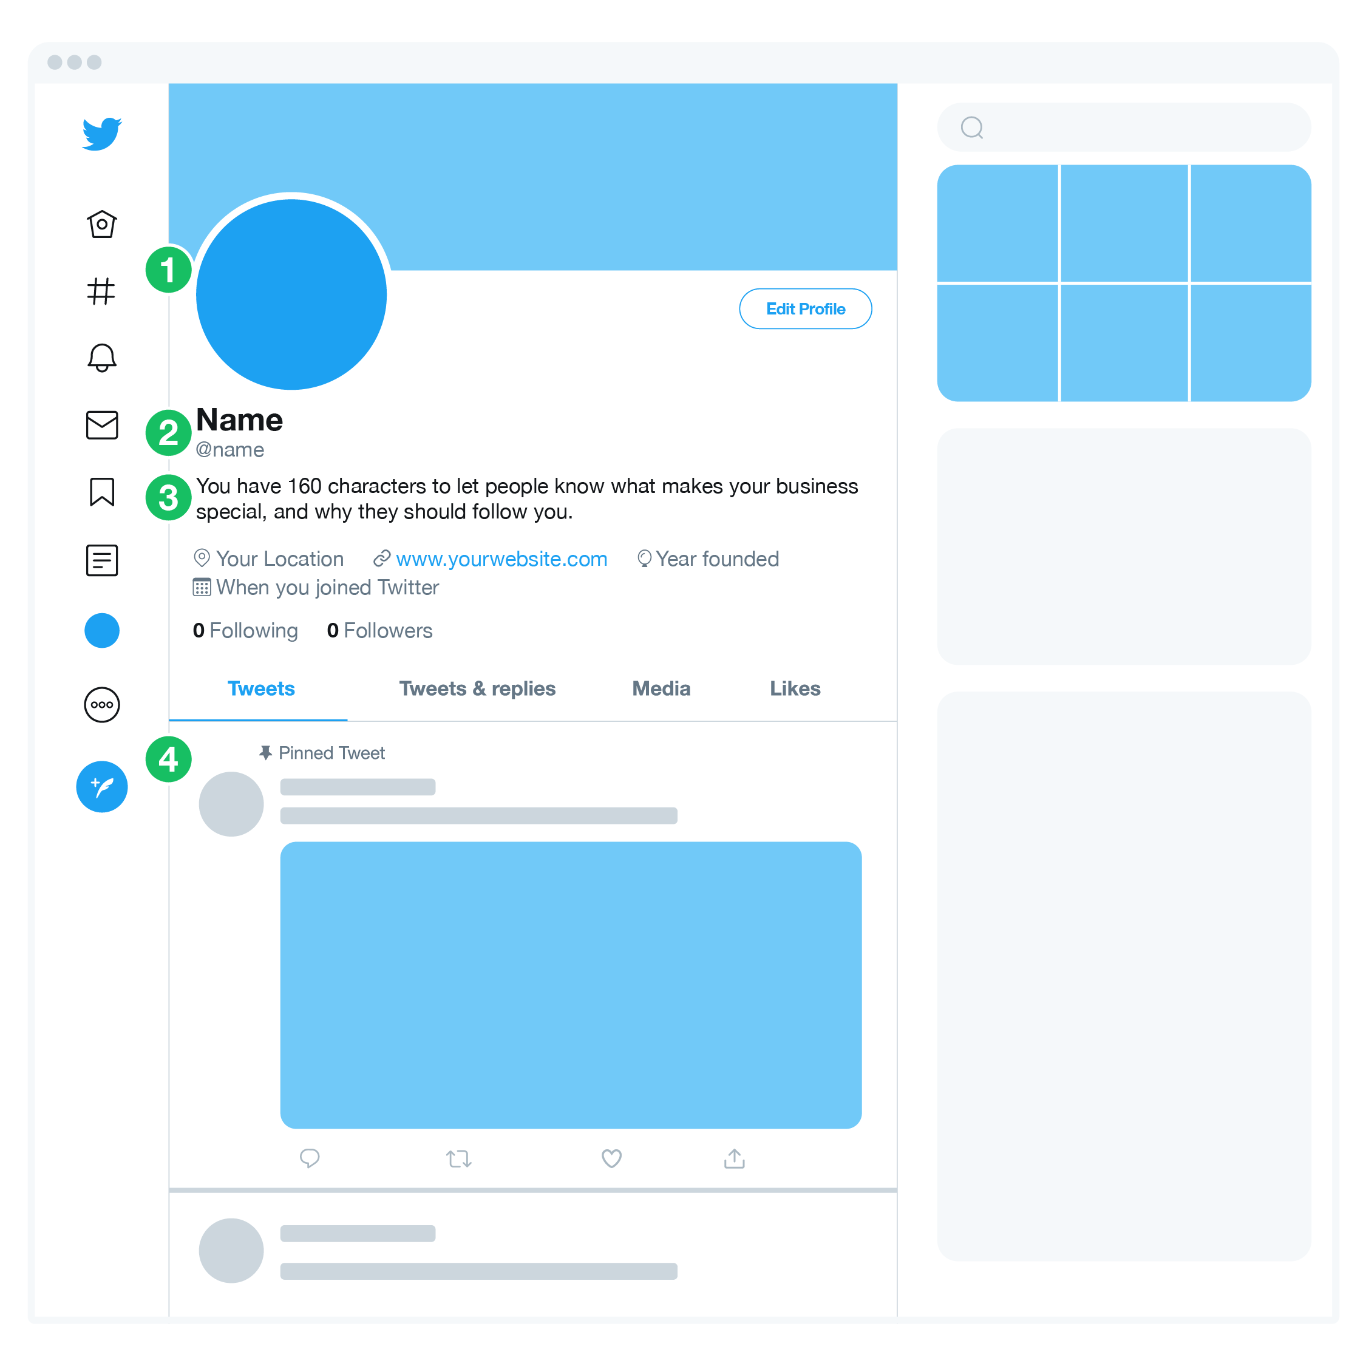Select the Notifications bell icon
This screenshot has width=1366, height=1366.
pos(101,360)
